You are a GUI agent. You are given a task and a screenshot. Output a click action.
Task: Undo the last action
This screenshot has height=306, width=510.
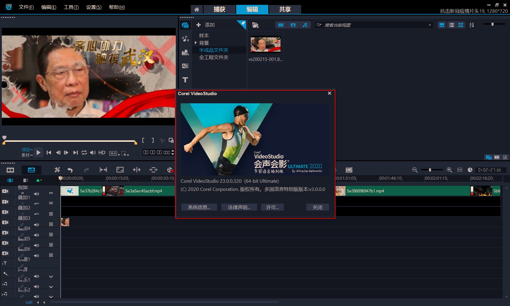point(70,170)
